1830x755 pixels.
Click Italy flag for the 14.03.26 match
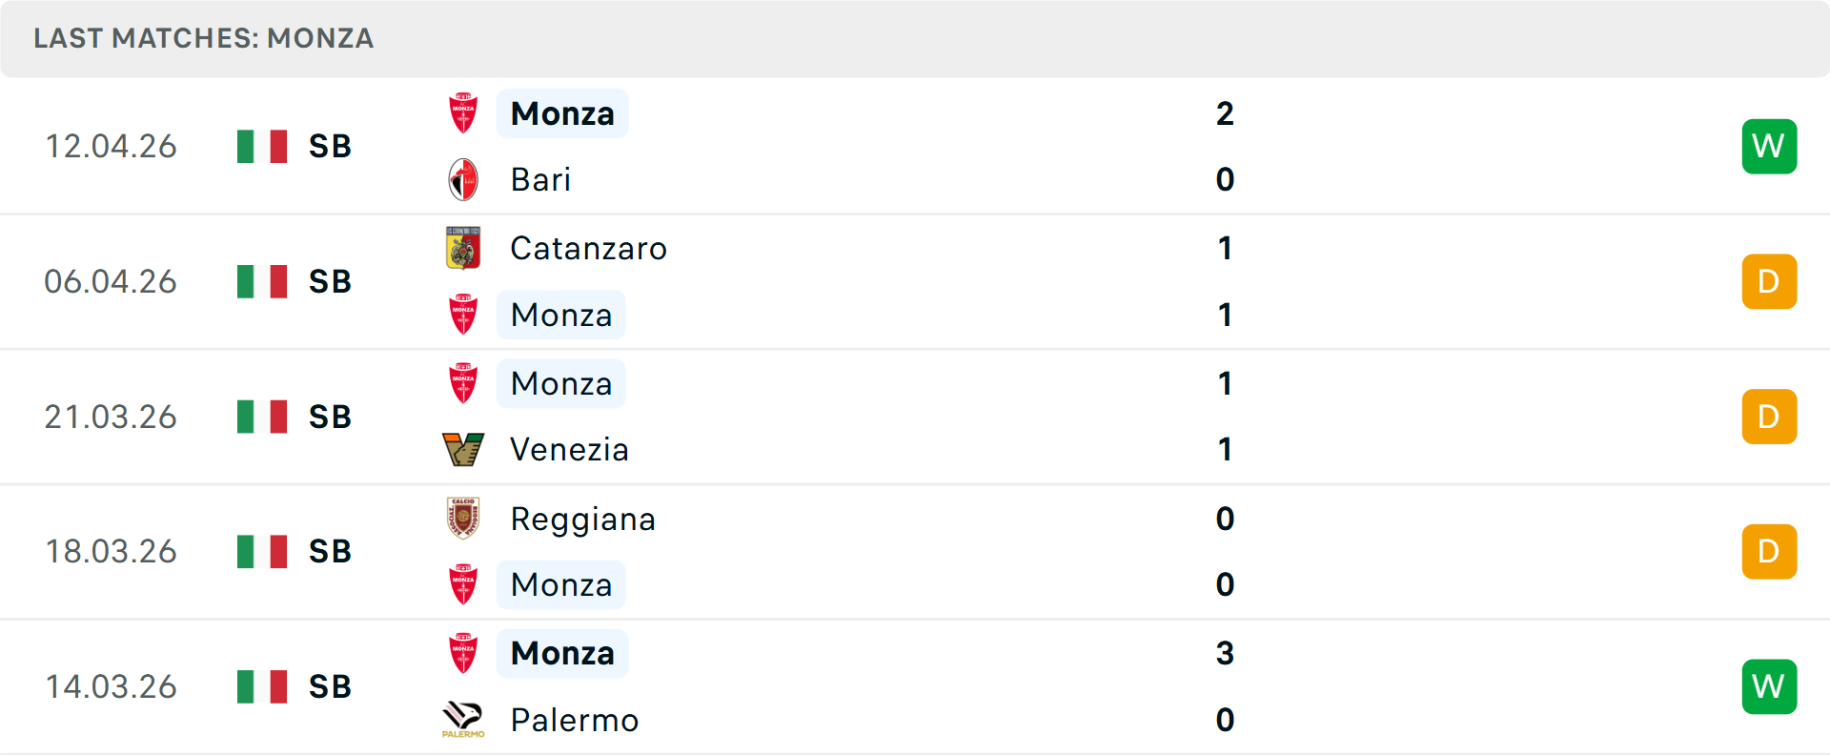262,686
